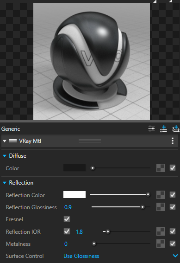This screenshot has width=180, height=263.
Task: Open the white Reflection Color swatch
Action: tap(74, 194)
